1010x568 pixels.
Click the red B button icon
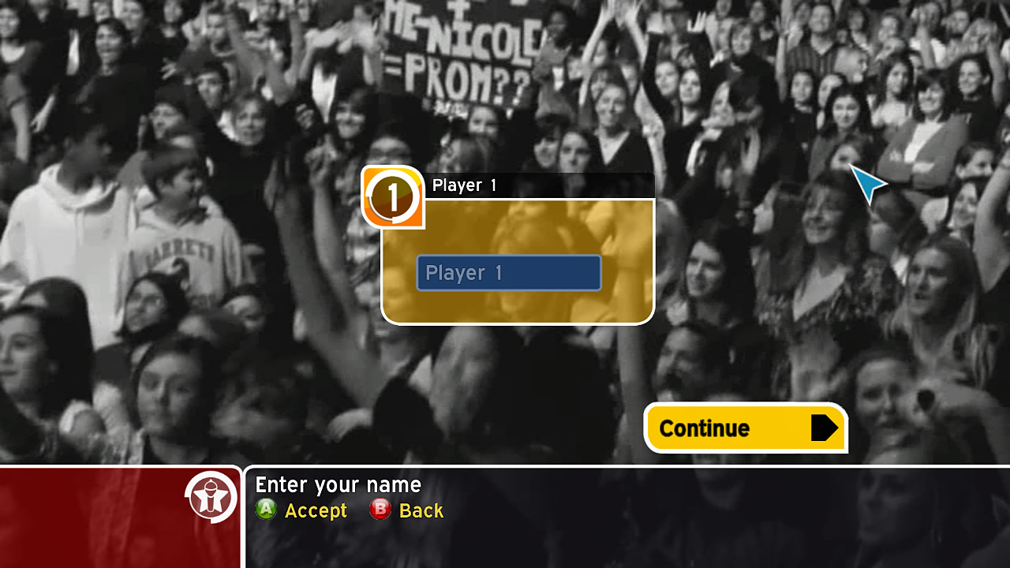[380, 510]
